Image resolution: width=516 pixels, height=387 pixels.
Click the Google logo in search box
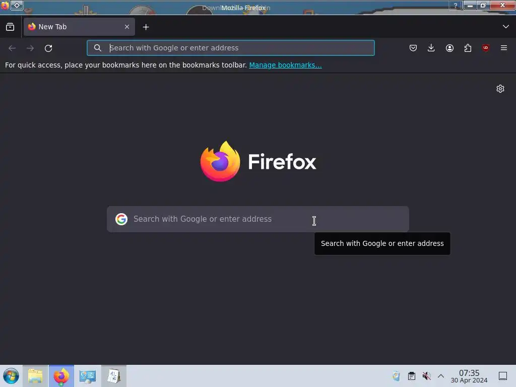pyautogui.click(x=121, y=219)
